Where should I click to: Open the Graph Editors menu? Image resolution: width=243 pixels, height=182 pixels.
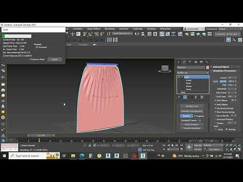pyautogui.click(x=94, y=29)
